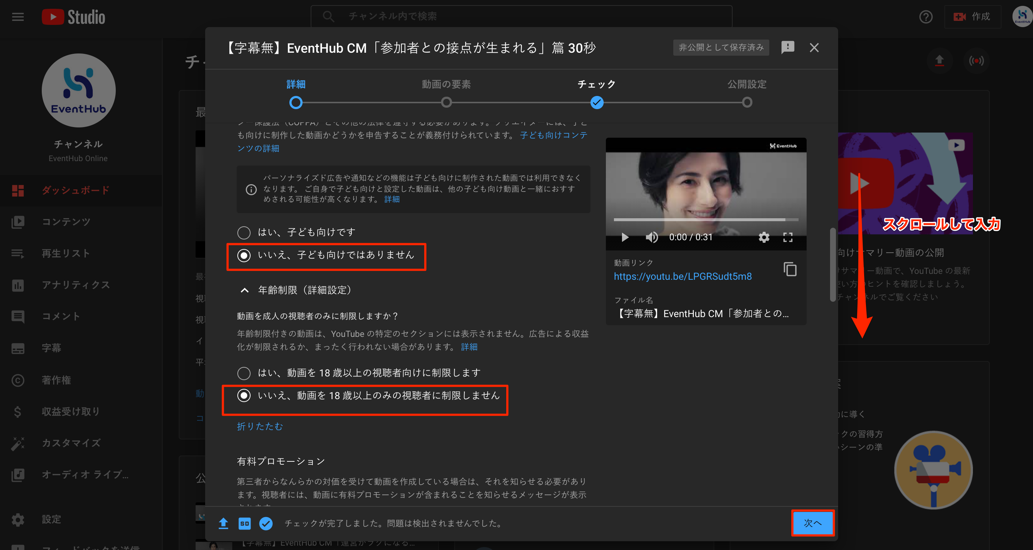
Task: Click 非公開として保存済み status label
Action: pos(721,47)
